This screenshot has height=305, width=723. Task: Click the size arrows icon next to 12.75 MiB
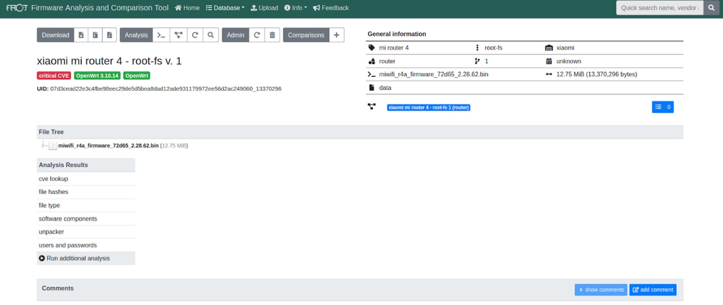pos(549,74)
